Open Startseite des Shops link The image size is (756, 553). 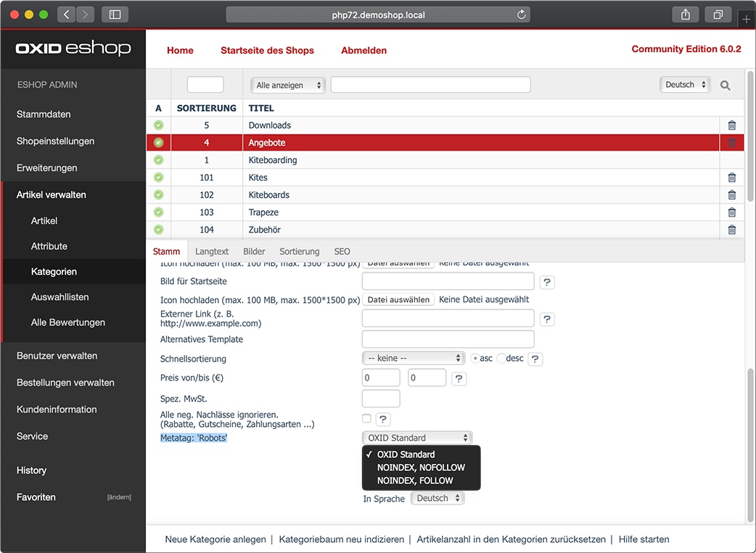[267, 51]
